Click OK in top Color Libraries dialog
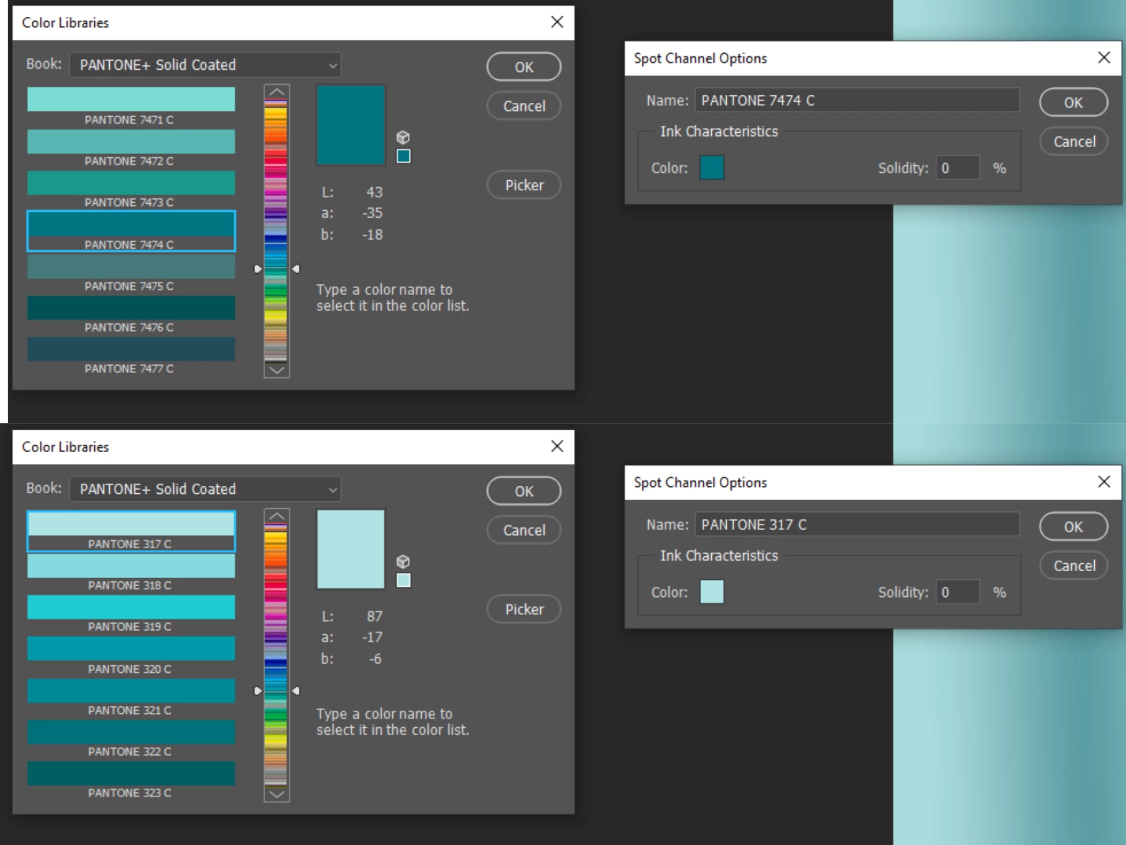 pos(524,67)
